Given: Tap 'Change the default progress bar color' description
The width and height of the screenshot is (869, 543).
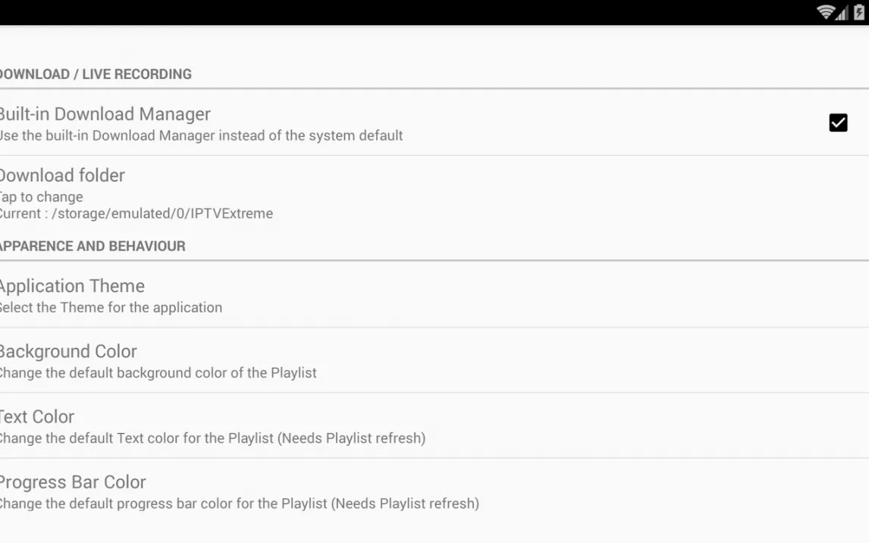Looking at the screenshot, I should [x=239, y=504].
